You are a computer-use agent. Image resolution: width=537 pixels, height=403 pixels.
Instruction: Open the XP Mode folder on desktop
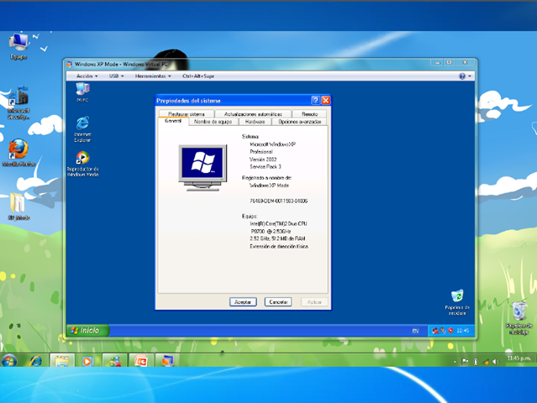point(18,202)
